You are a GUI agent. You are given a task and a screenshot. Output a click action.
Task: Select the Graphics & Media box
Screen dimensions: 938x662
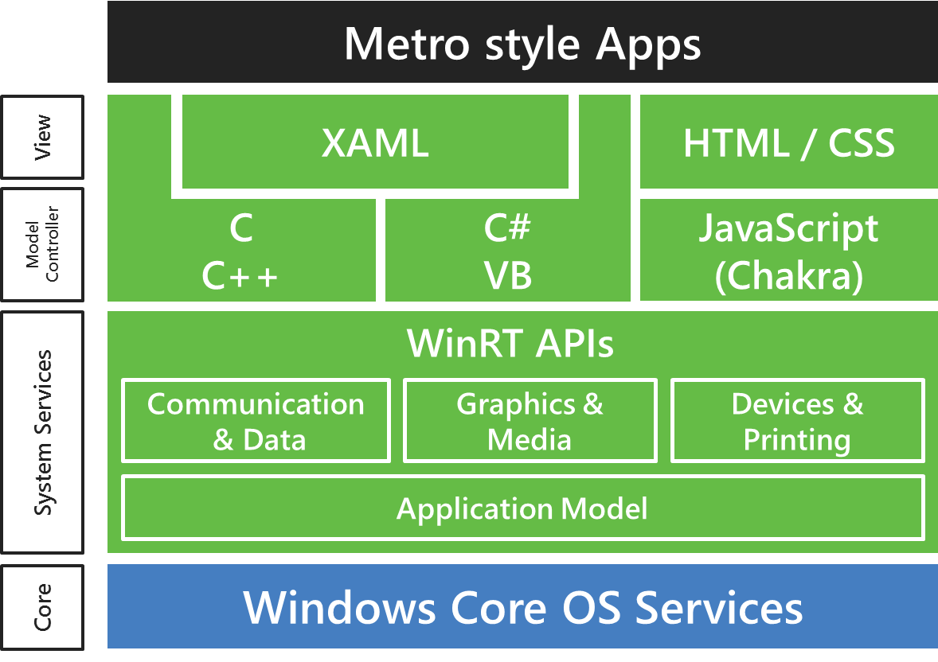tap(530, 421)
